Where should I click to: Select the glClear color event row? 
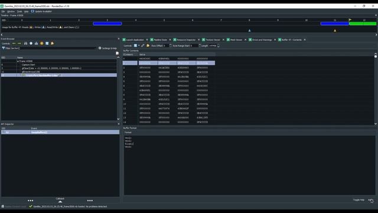[59, 69]
